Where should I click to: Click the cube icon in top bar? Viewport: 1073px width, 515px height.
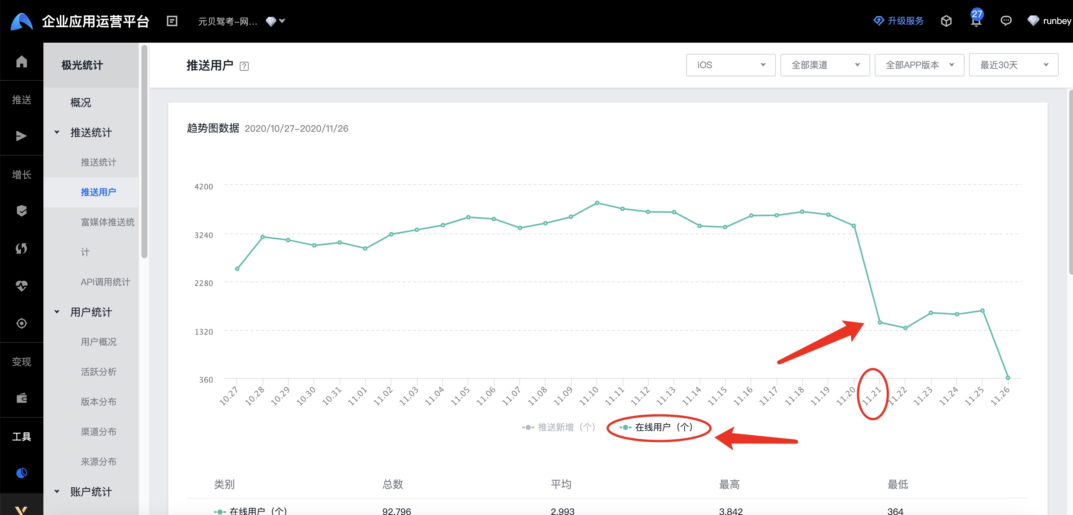click(x=946, y=21)
